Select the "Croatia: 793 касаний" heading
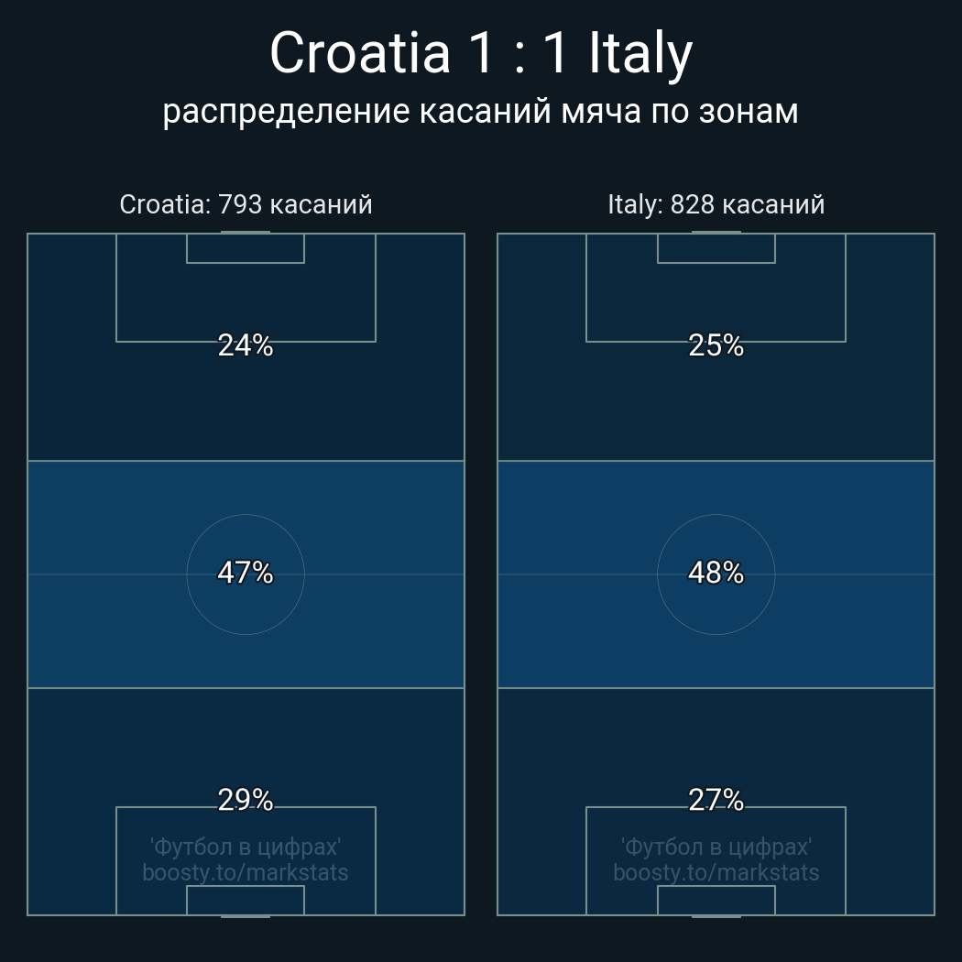 pos(246,204)
